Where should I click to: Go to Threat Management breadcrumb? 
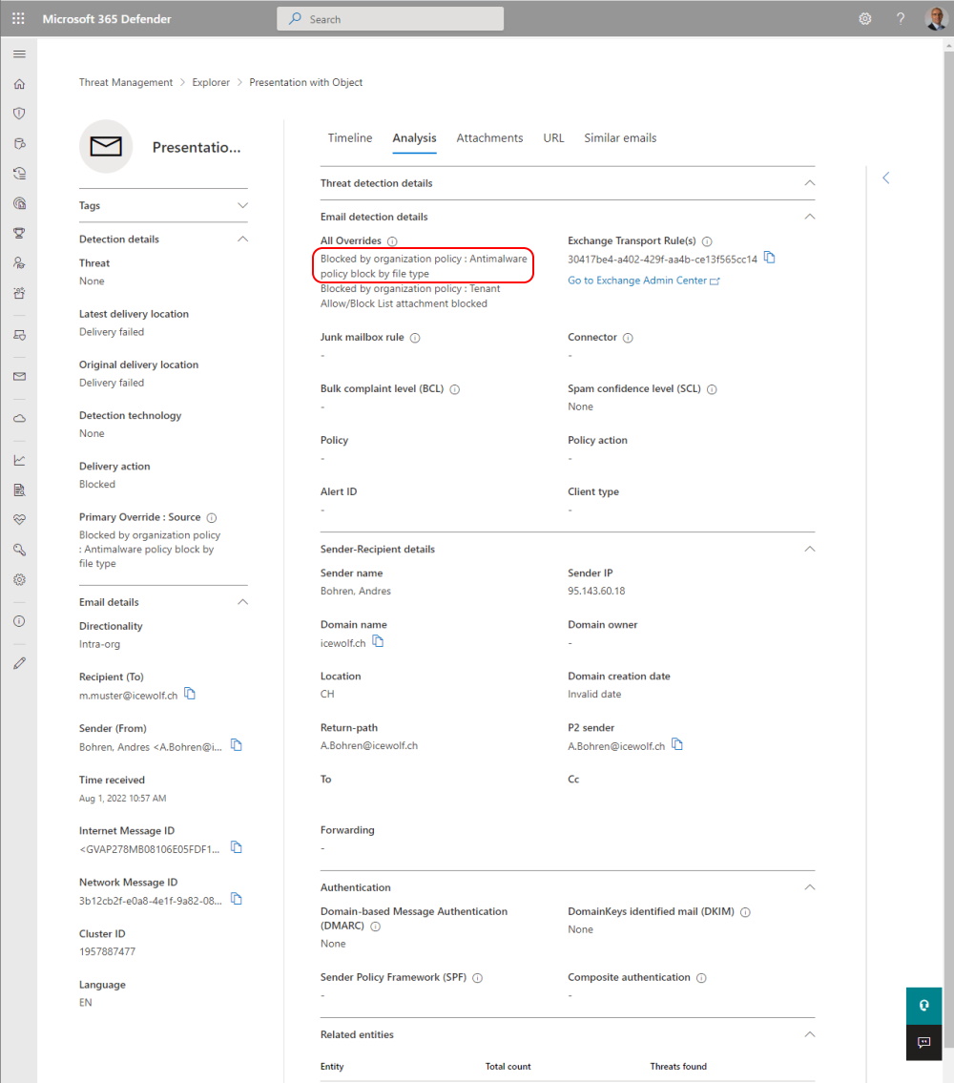(x=126, y=82)
